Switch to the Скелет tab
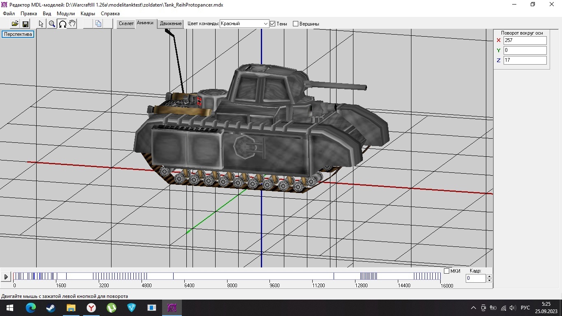The height and width of the screenshot is (316, 562). point(126,23)
